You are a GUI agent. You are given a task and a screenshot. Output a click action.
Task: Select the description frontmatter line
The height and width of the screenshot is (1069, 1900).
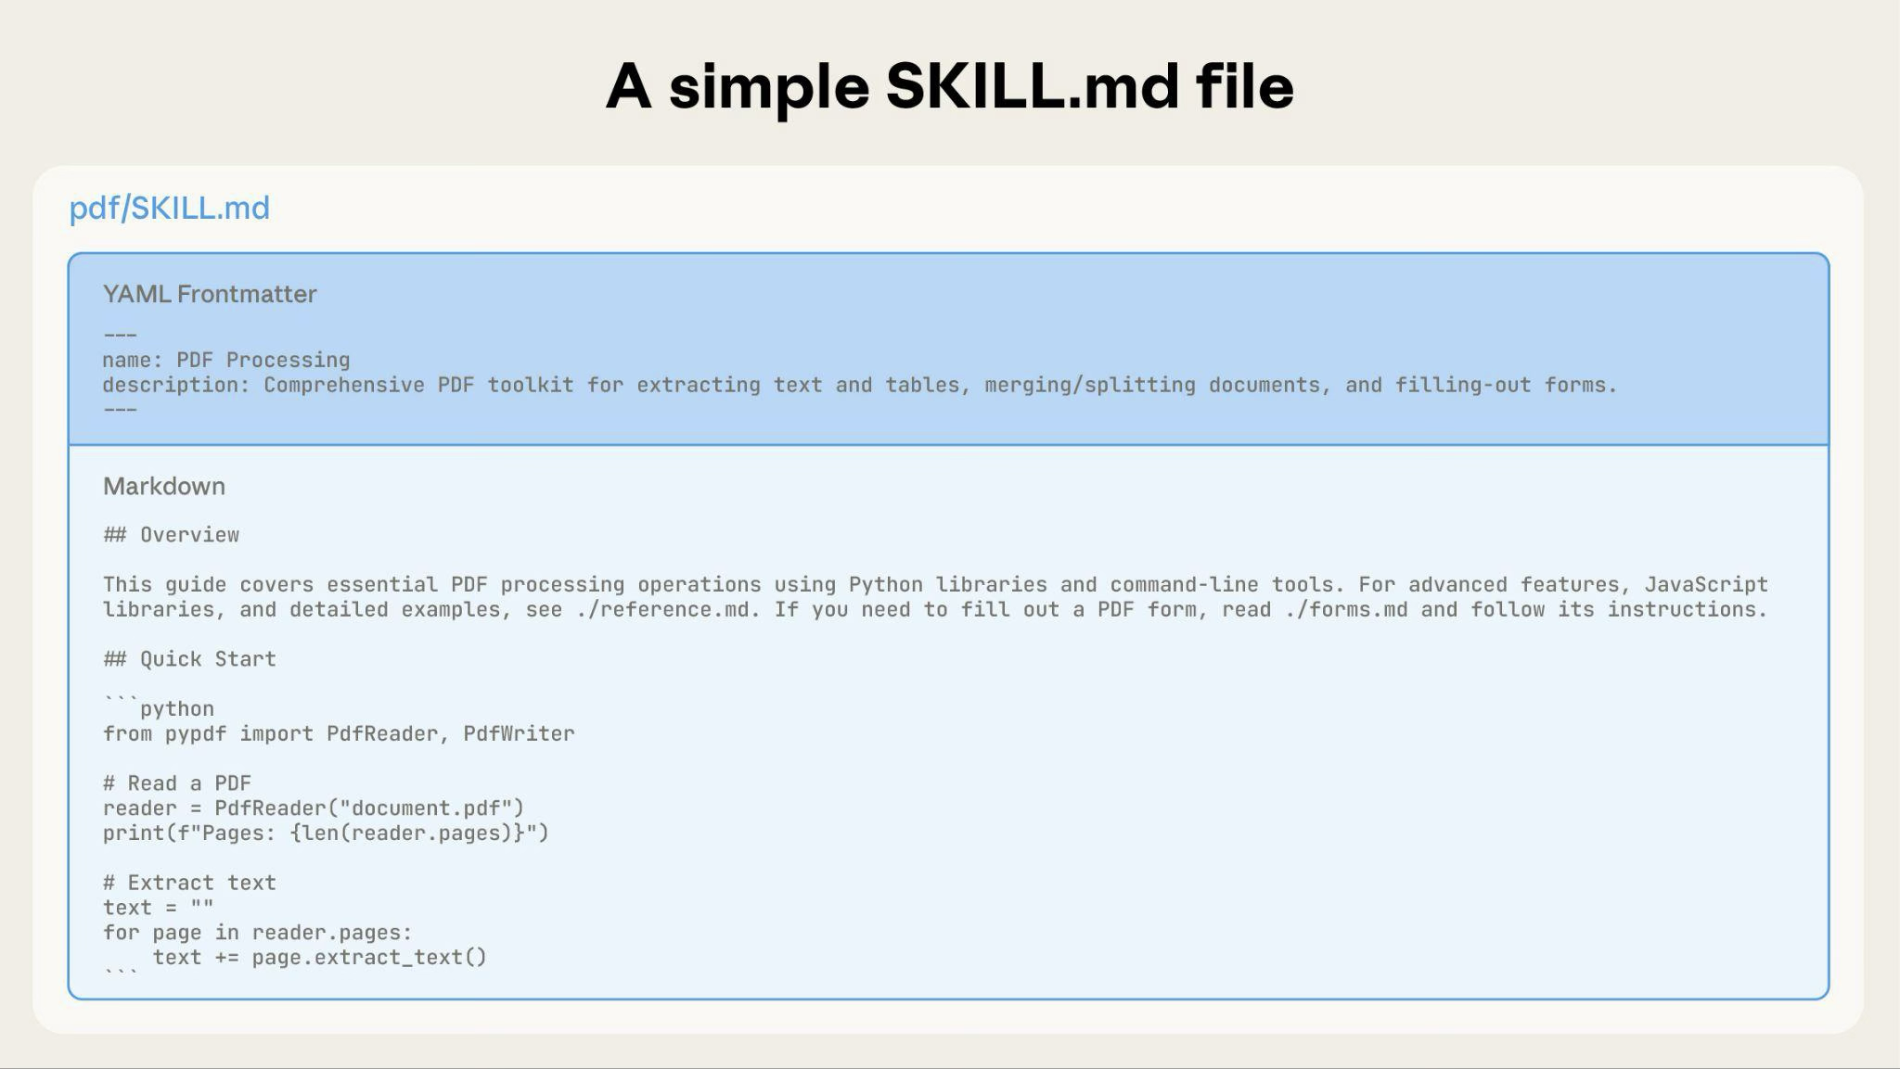(x=858, y=384)
